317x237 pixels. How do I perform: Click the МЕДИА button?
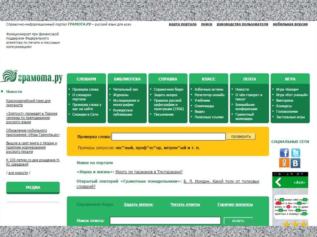(x=33, y=188)
